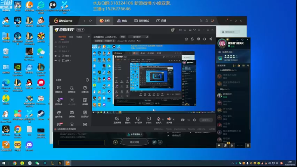Viewport: 297px width, 167px height.
Task: Select the 文本 1 source row
Action: click(72, 56)
